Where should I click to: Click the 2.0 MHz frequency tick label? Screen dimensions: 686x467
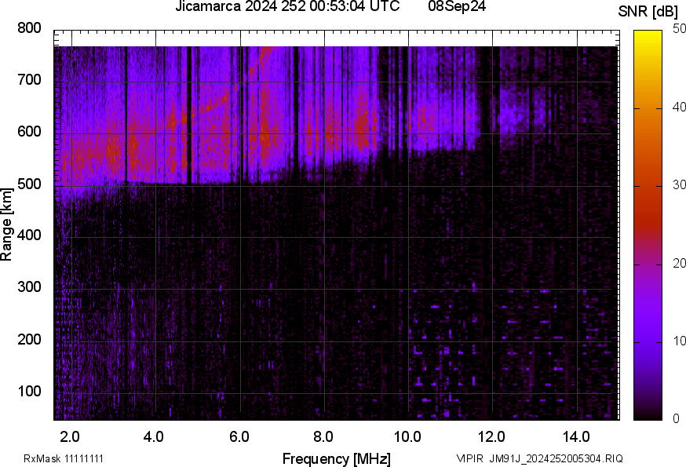(70, 436)
